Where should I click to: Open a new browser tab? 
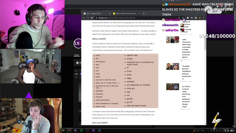[x=144, y=13]
